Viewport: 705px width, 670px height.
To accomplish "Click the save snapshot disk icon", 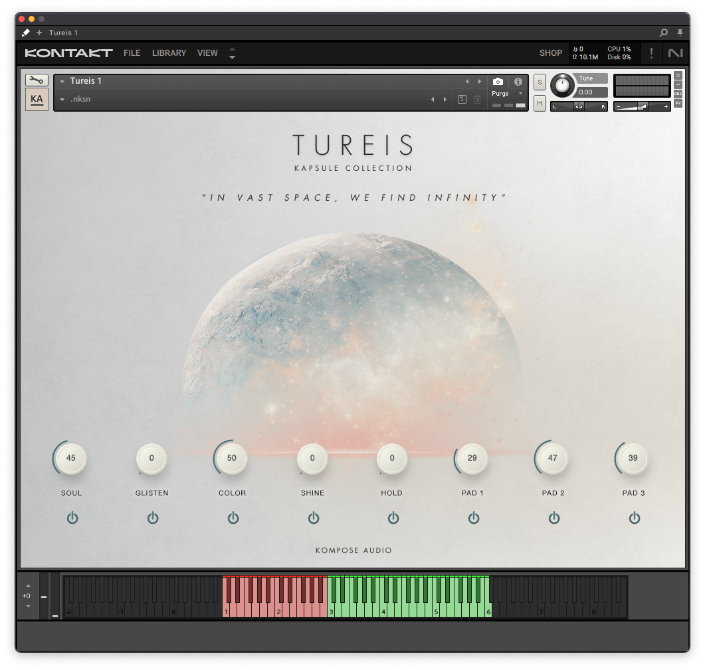I will pyautogui.click(x=462, y=99).
